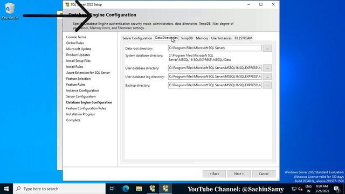Click the Data root directory field

pos(215,48)
